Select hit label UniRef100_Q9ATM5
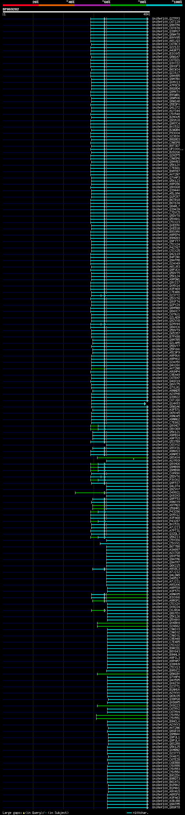The height and width of the screenshot is (815, 185). 166,804
